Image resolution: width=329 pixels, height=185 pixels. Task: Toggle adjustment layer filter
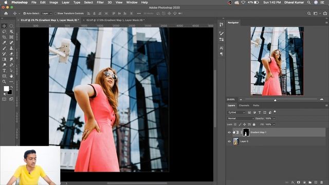click(x=254, y=113)
